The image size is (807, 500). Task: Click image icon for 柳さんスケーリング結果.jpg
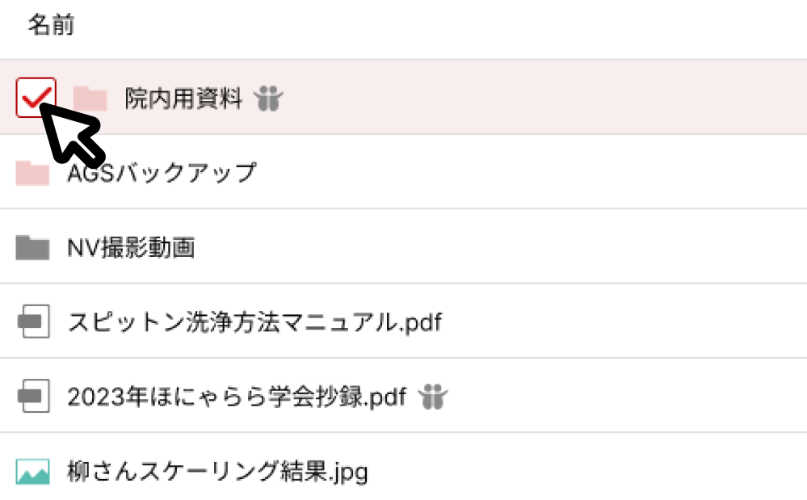pos(33,471)
